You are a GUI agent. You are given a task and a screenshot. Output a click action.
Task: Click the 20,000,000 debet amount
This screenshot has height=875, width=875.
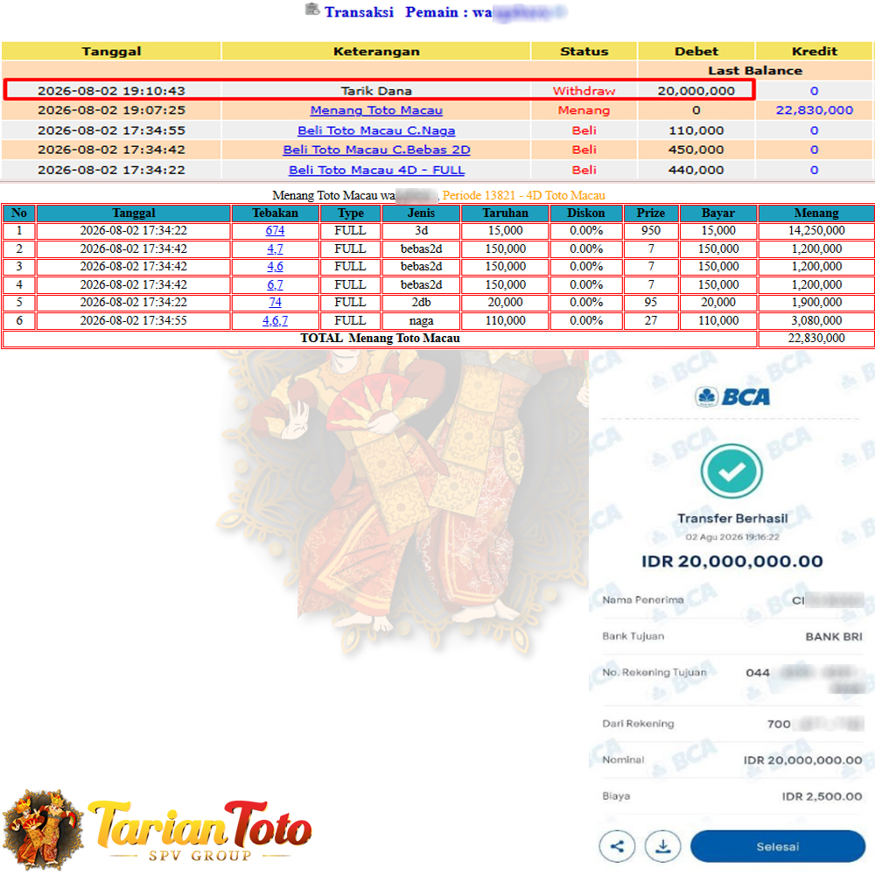[x=696, y=91]
